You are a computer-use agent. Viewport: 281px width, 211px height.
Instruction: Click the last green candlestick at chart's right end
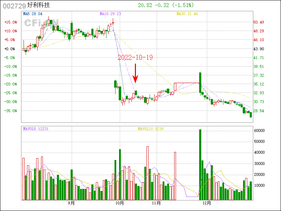point(251,115)
